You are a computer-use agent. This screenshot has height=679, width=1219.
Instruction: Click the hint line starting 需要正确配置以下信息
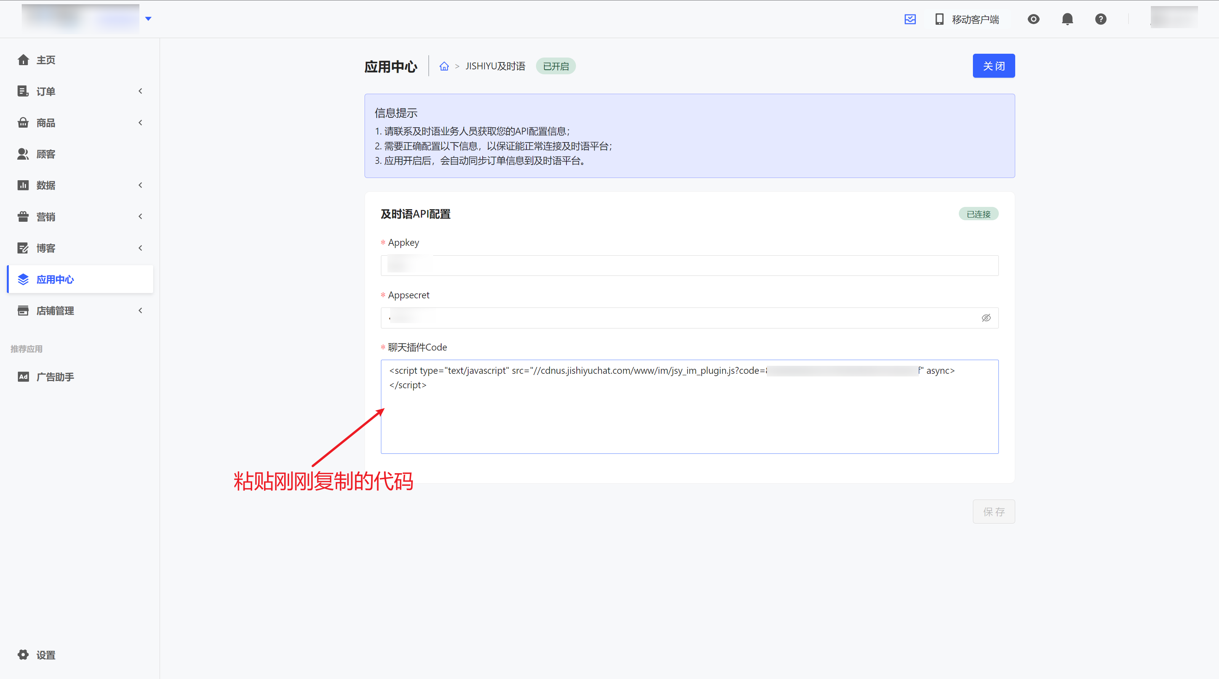[494, 146]
